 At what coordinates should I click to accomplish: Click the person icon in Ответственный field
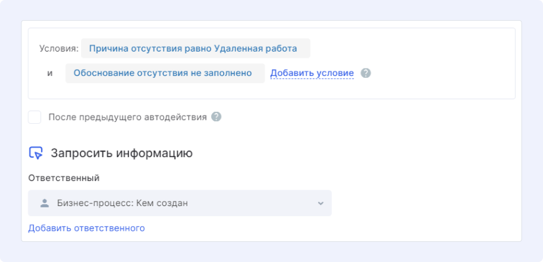[x=44, y=204]
